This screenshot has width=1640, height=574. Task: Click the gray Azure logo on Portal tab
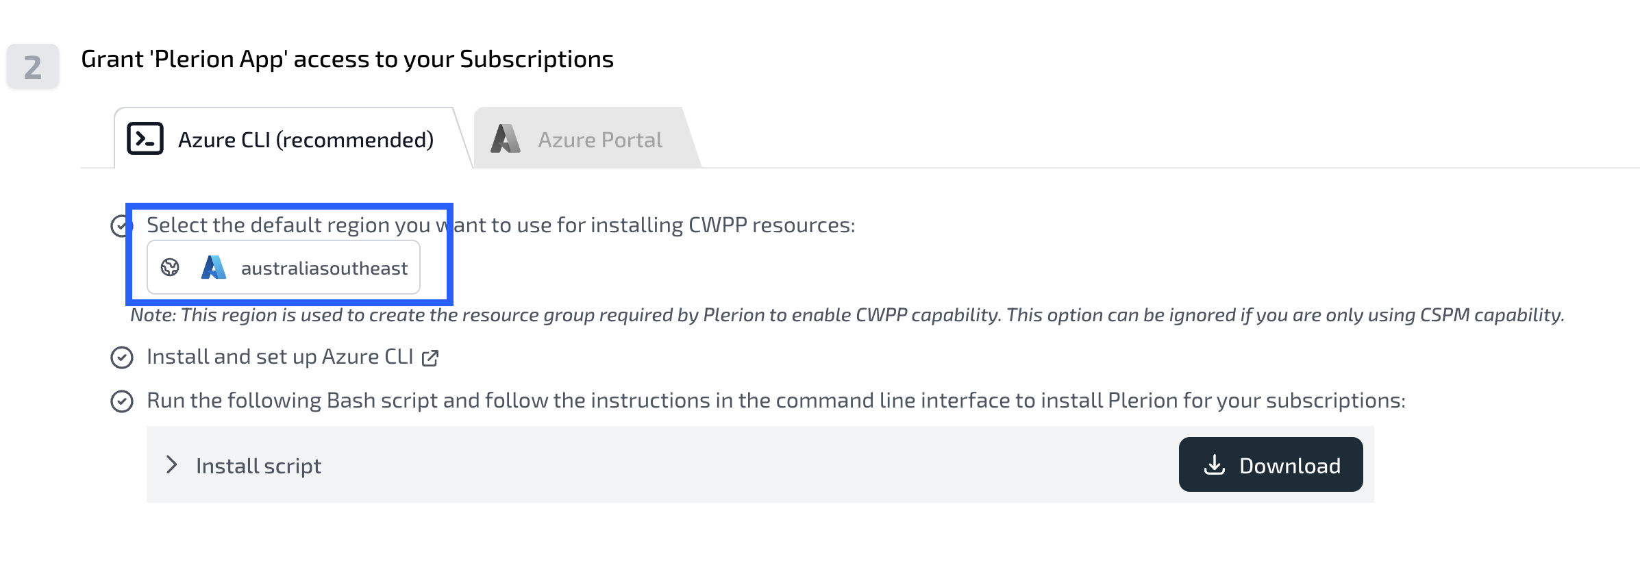pyautogui.click(x=506, y=138)
